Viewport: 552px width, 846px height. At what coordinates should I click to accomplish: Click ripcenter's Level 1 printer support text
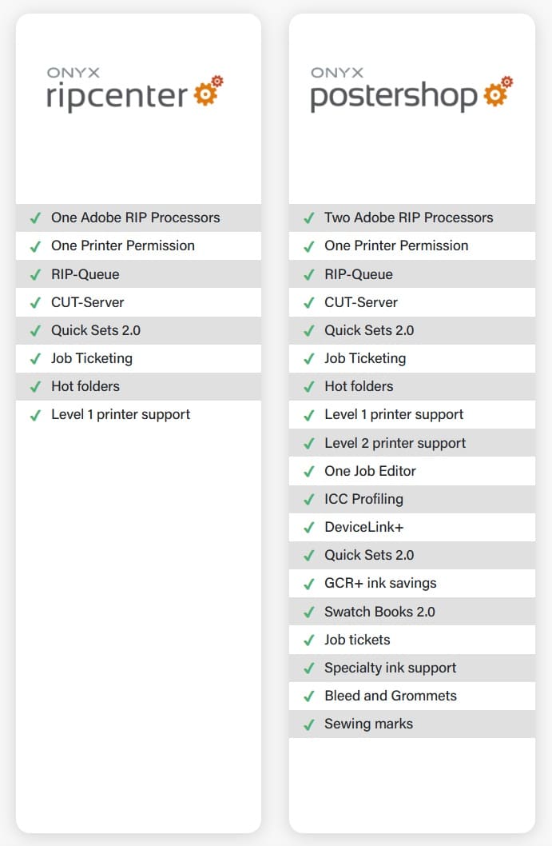click(x=121, y=414)
